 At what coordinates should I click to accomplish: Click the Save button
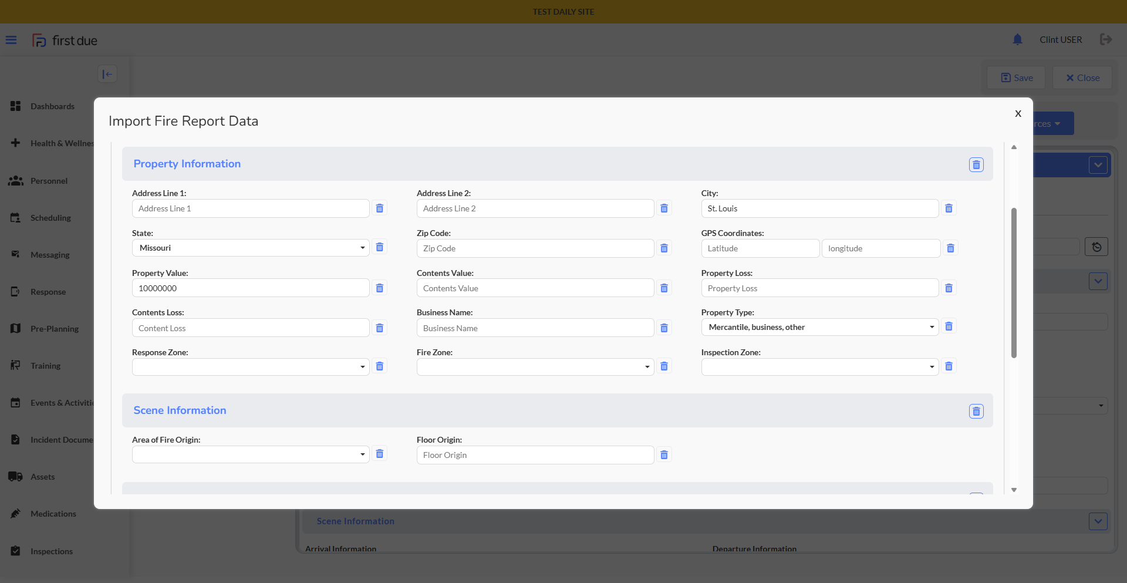tap(1016, 77)
